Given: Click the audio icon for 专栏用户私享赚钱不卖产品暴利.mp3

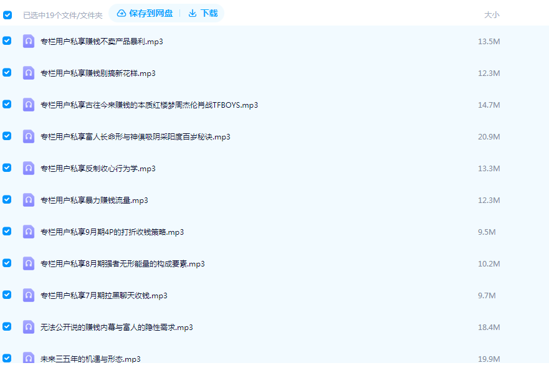Looking at the screenshot, I should (29, 42).
